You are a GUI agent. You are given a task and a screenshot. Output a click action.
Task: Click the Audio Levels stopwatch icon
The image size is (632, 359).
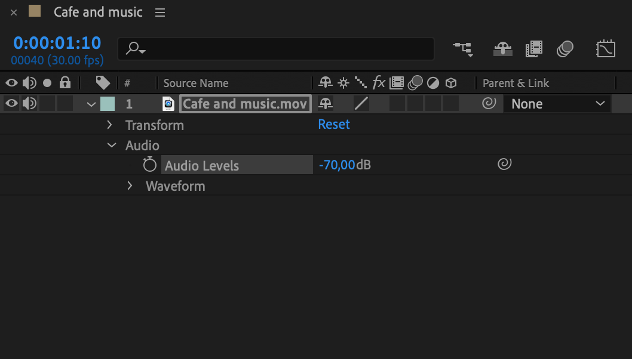pos(150,165)
